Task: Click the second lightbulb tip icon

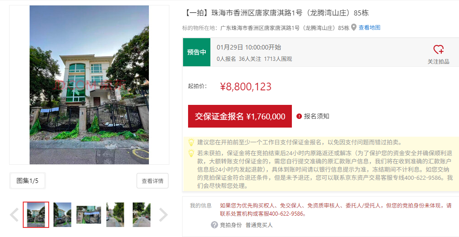Action: click(x=191, y=153)
